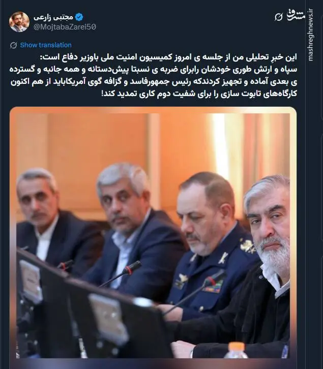Open Mojtaba Zarei's profile avatar

[19, 22]
